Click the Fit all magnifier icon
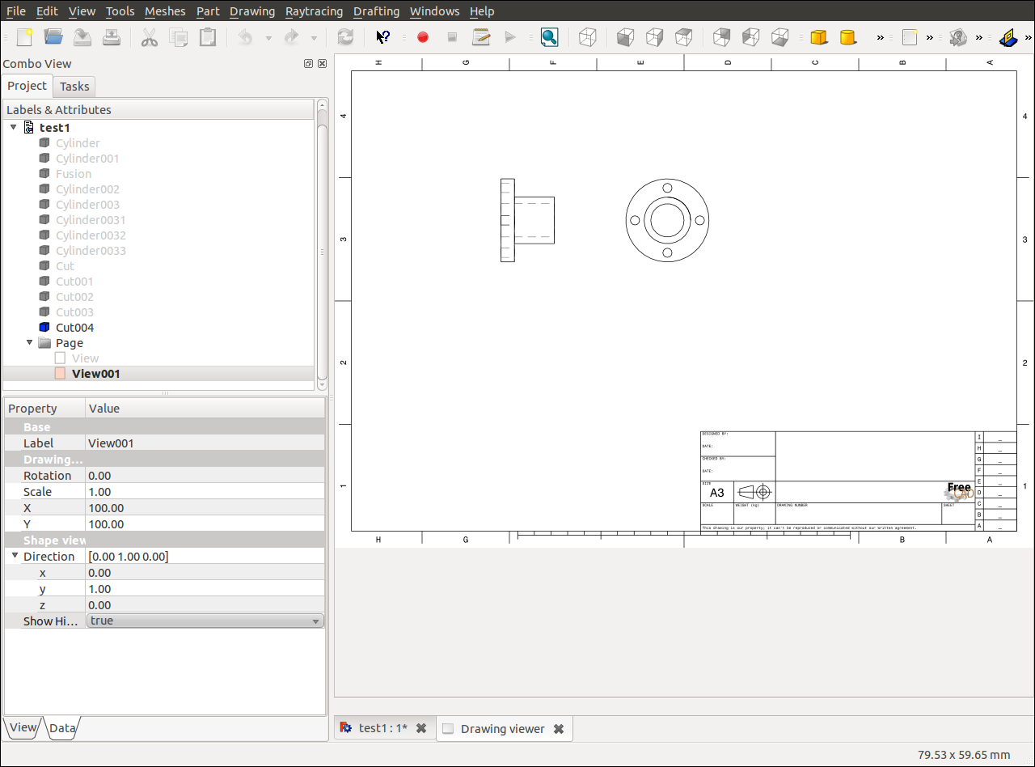The width and height of the screenshot is (1035, 767). 550,37
